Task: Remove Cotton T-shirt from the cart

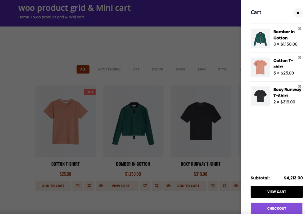Action: (x=300, y=57)
